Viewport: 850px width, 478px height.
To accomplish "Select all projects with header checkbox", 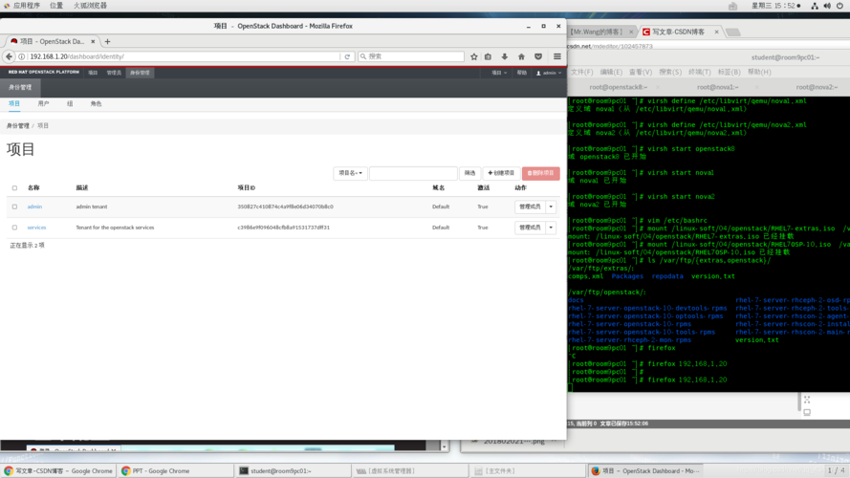I will pyautogui.click(x=14, y=188).
